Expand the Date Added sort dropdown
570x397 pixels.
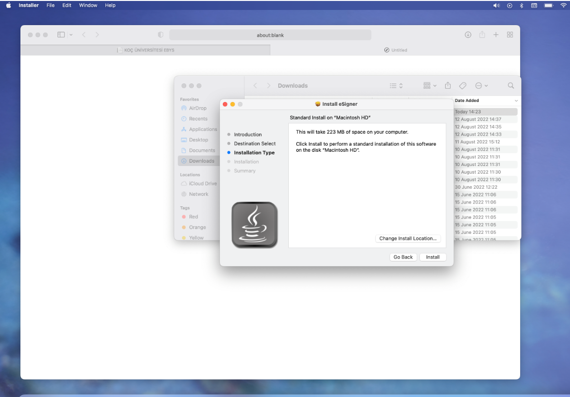point(516,101)
